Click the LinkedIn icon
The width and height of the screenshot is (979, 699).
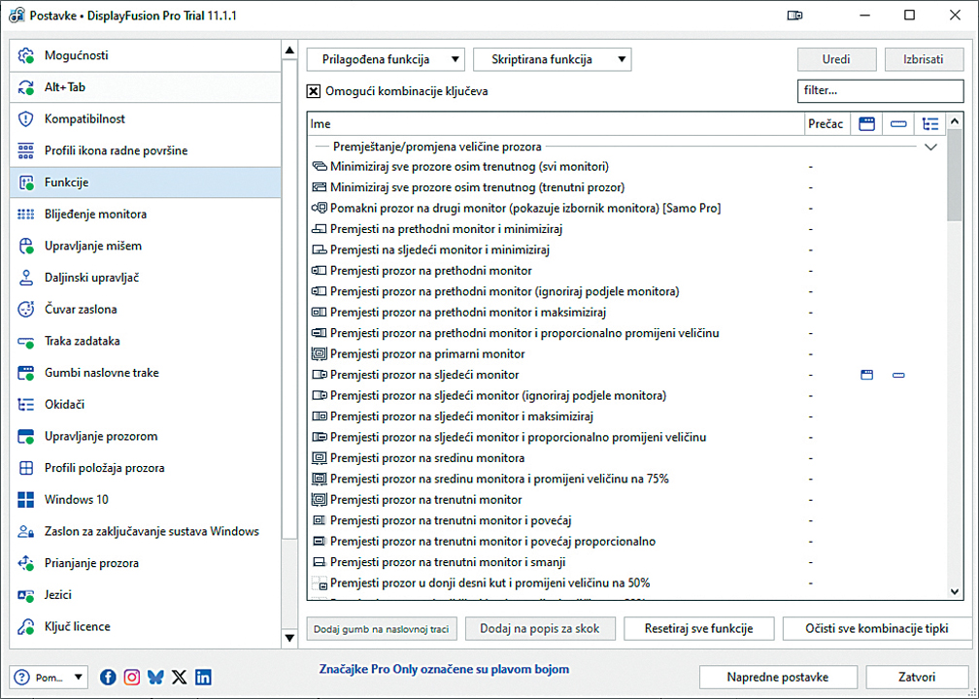(203, 678)
